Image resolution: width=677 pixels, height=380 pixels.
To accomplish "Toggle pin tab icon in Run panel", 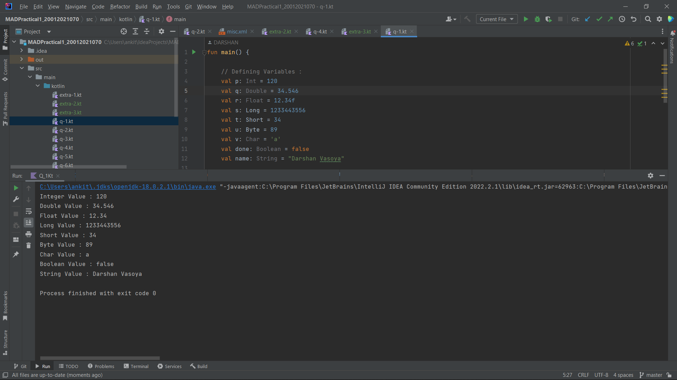I will click(x=16, y=254).
